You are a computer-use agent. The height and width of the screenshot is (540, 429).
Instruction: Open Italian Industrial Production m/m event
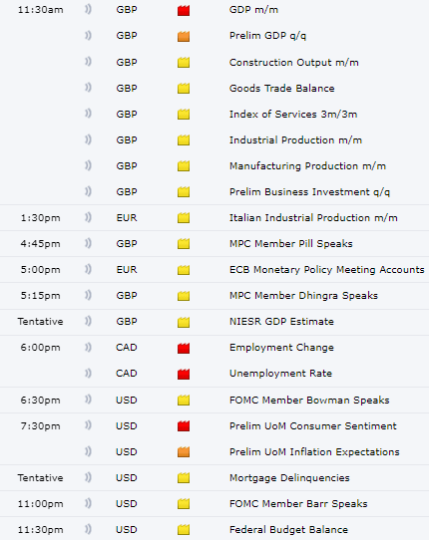click(x=313, y=217)
